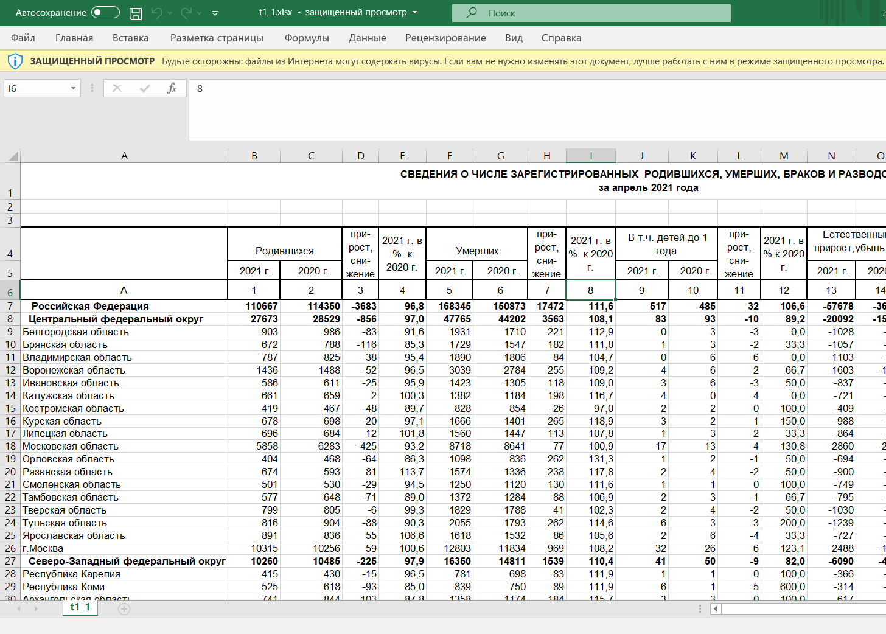Viewport: 886px width, 634px height.
Task: Click the Save floppy disk icon
Action: point(136,13)
